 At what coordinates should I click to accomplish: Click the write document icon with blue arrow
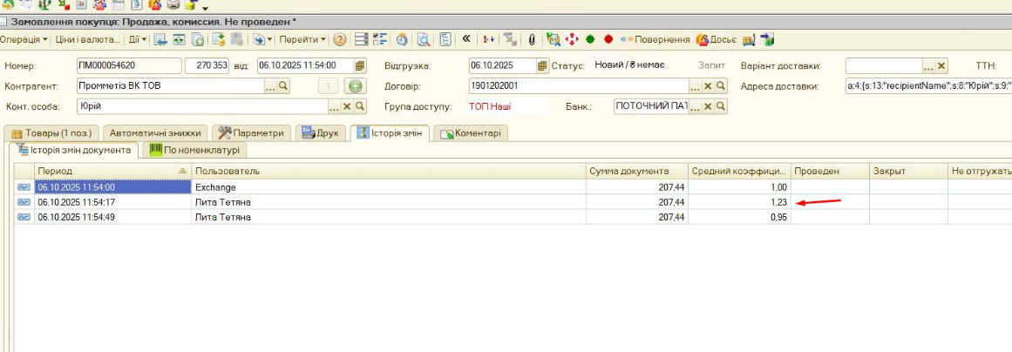(x=160, y=39)
